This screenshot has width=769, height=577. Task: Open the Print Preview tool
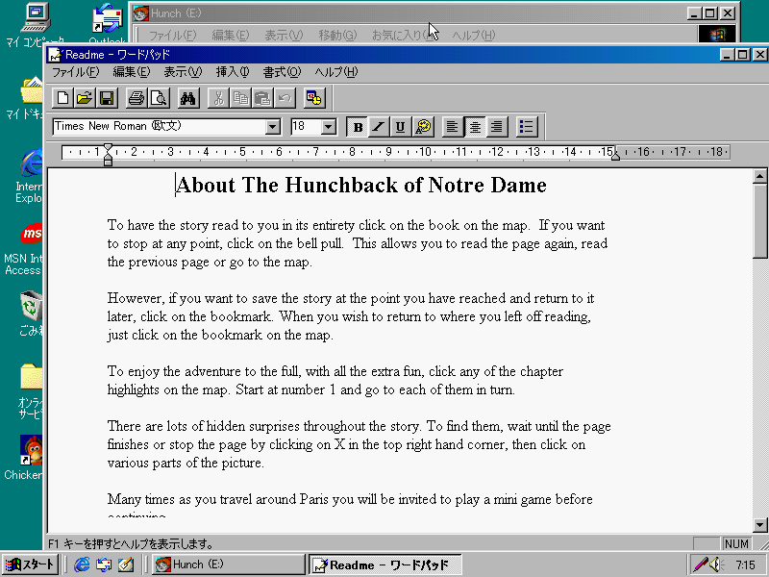[x=157, y=97]
